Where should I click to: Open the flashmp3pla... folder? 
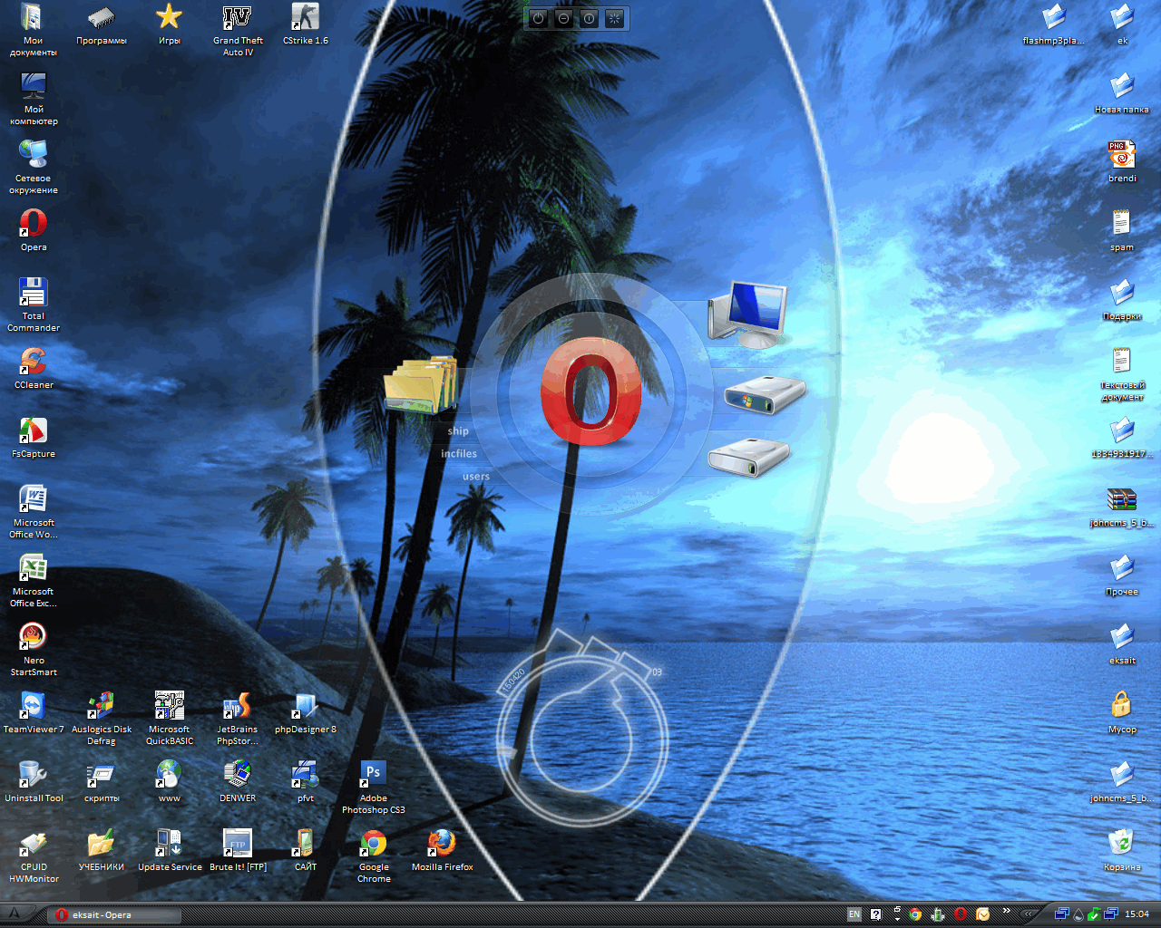1054,24
